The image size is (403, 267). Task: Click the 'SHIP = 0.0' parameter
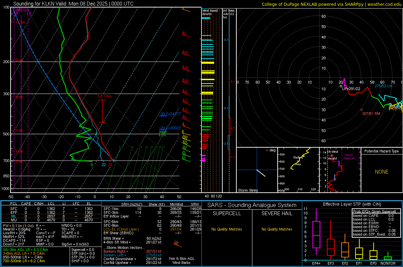point(80,261)
